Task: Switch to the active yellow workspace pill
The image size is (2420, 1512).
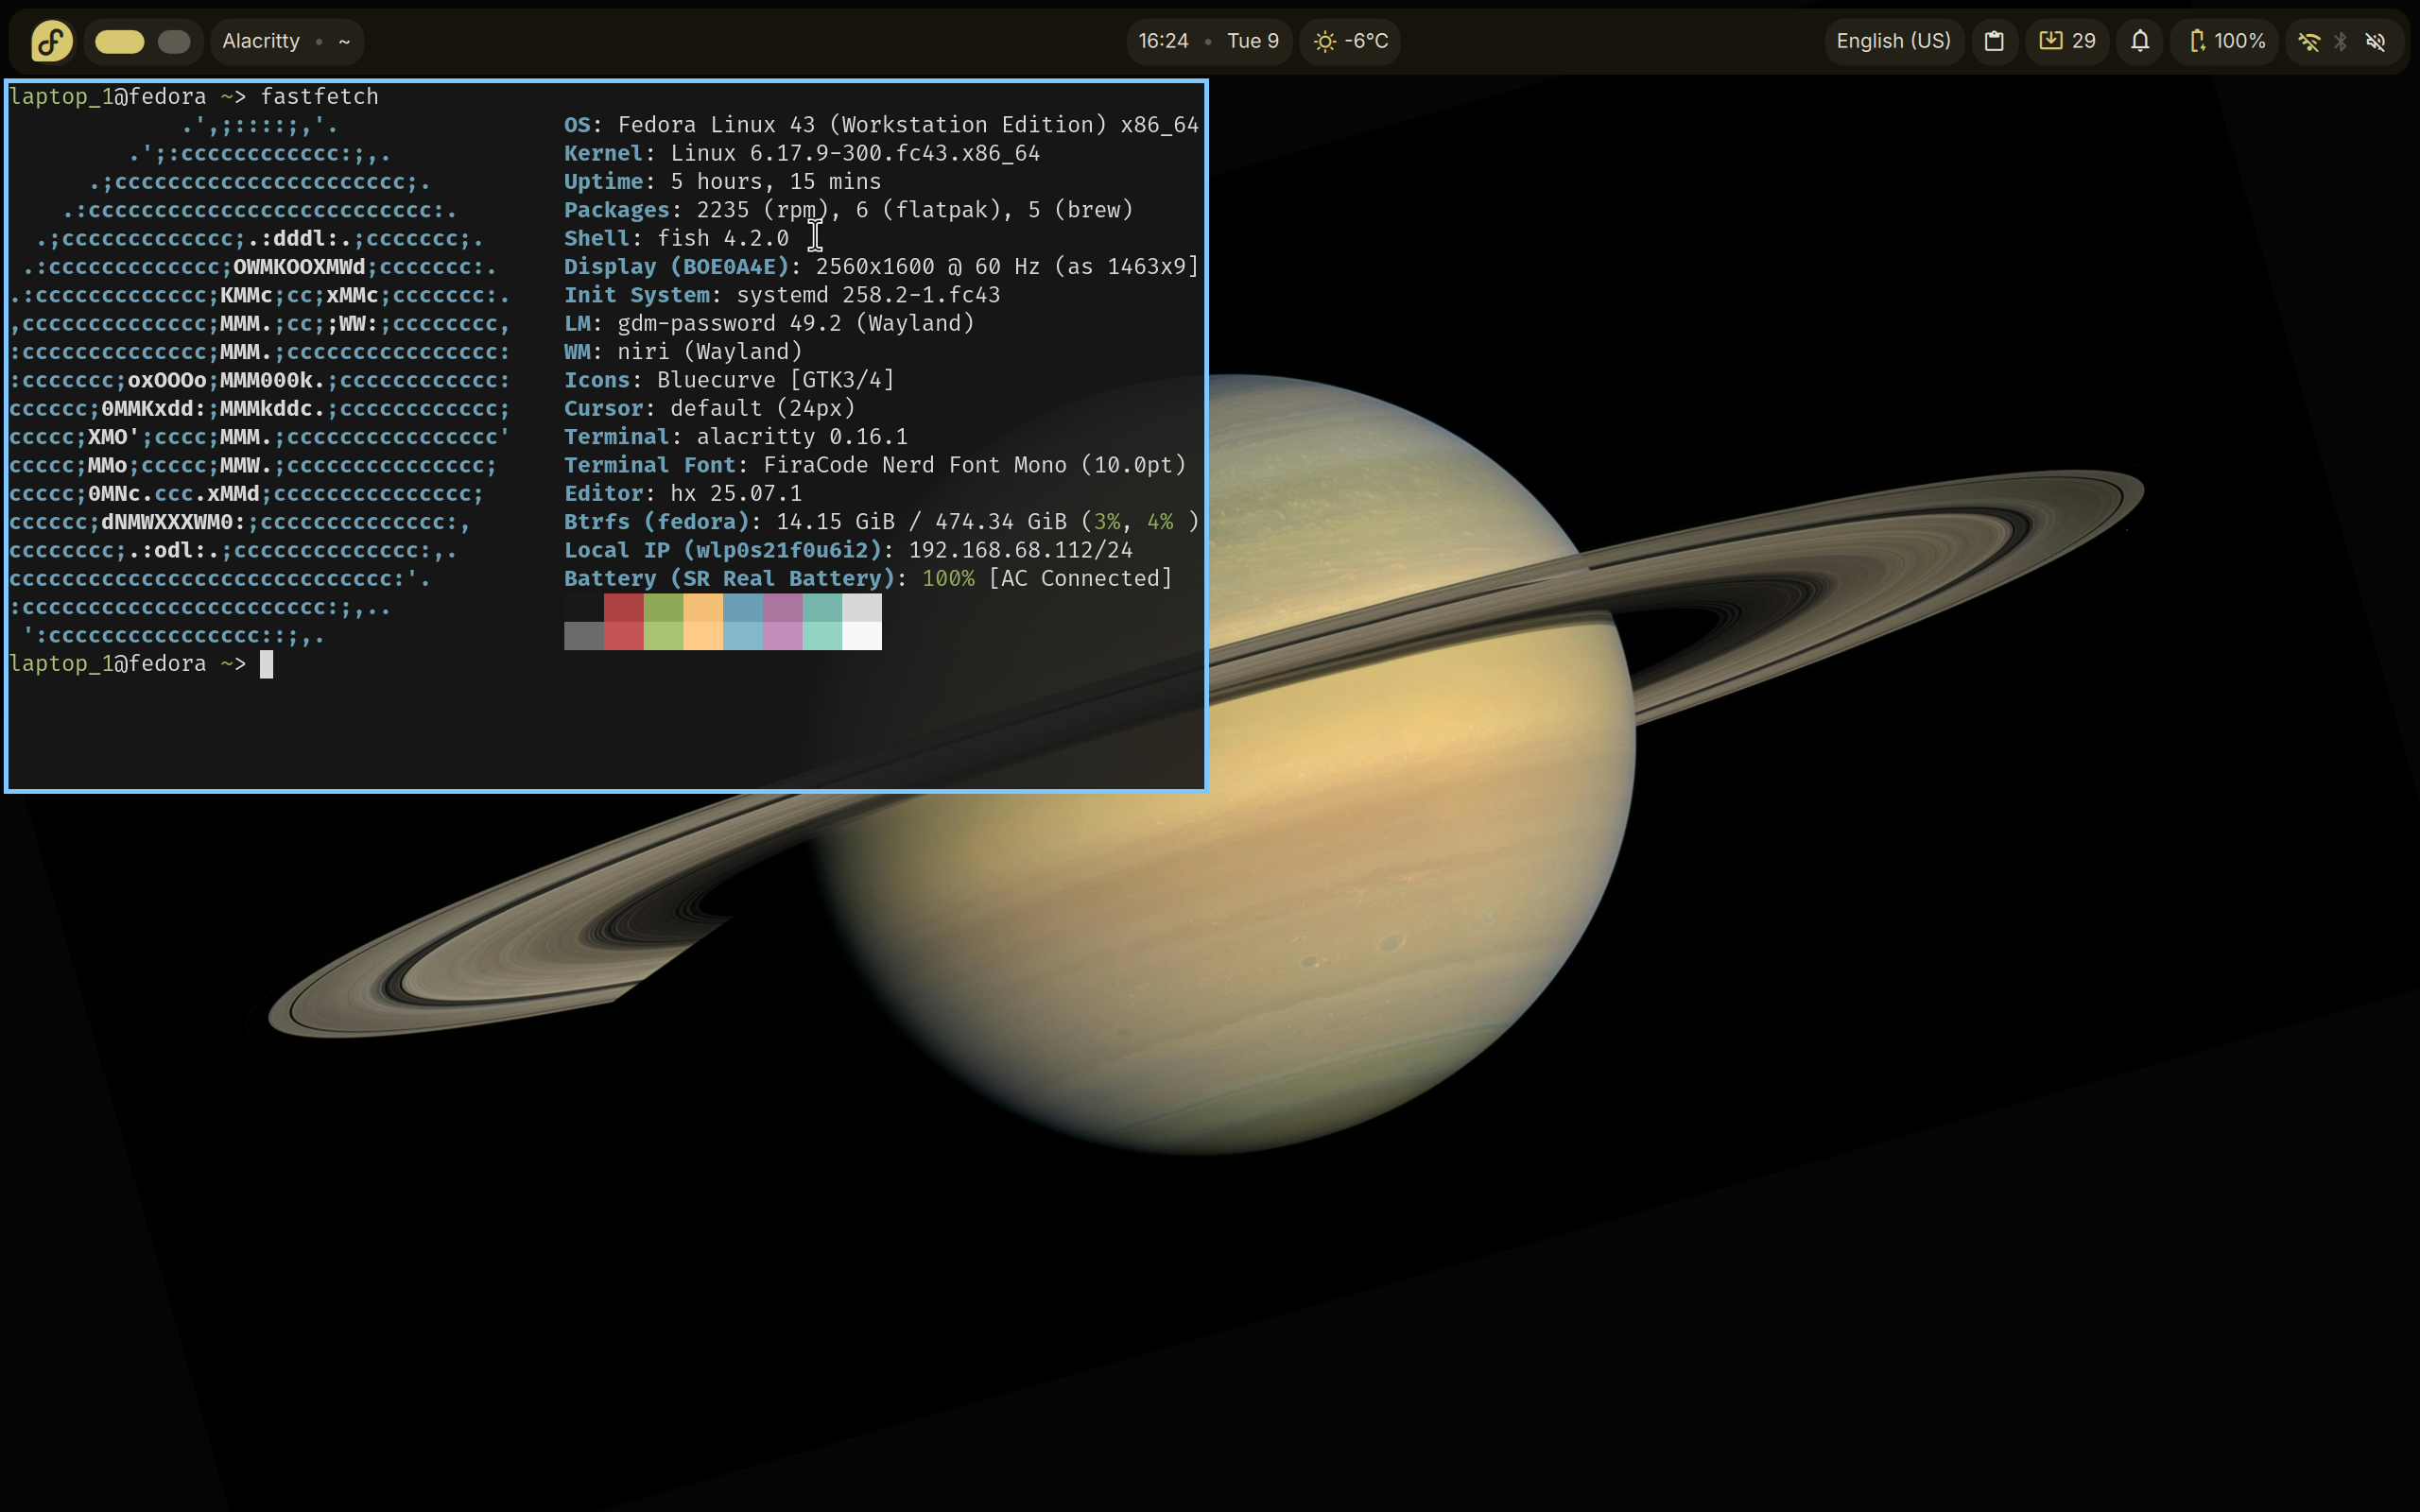Action: (120, 41)
